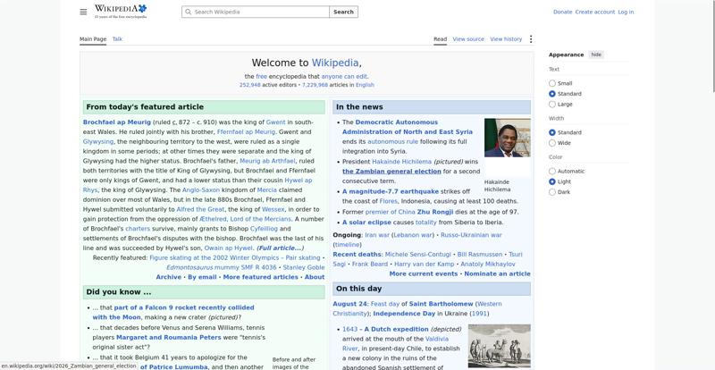Open the hamburger main menu
This screenshot has height=370, width=715.
click(83, 12)
